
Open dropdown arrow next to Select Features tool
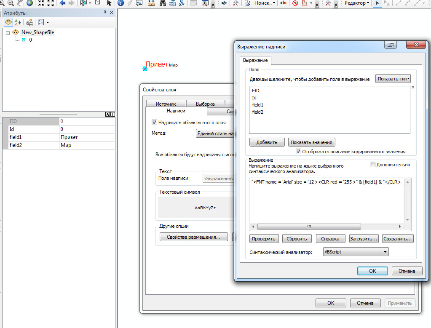coord(90,3)
